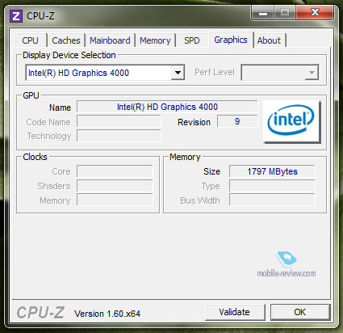
Task: Click the memory Size value 1797 MBytes
Action: [x=272, y=171]
